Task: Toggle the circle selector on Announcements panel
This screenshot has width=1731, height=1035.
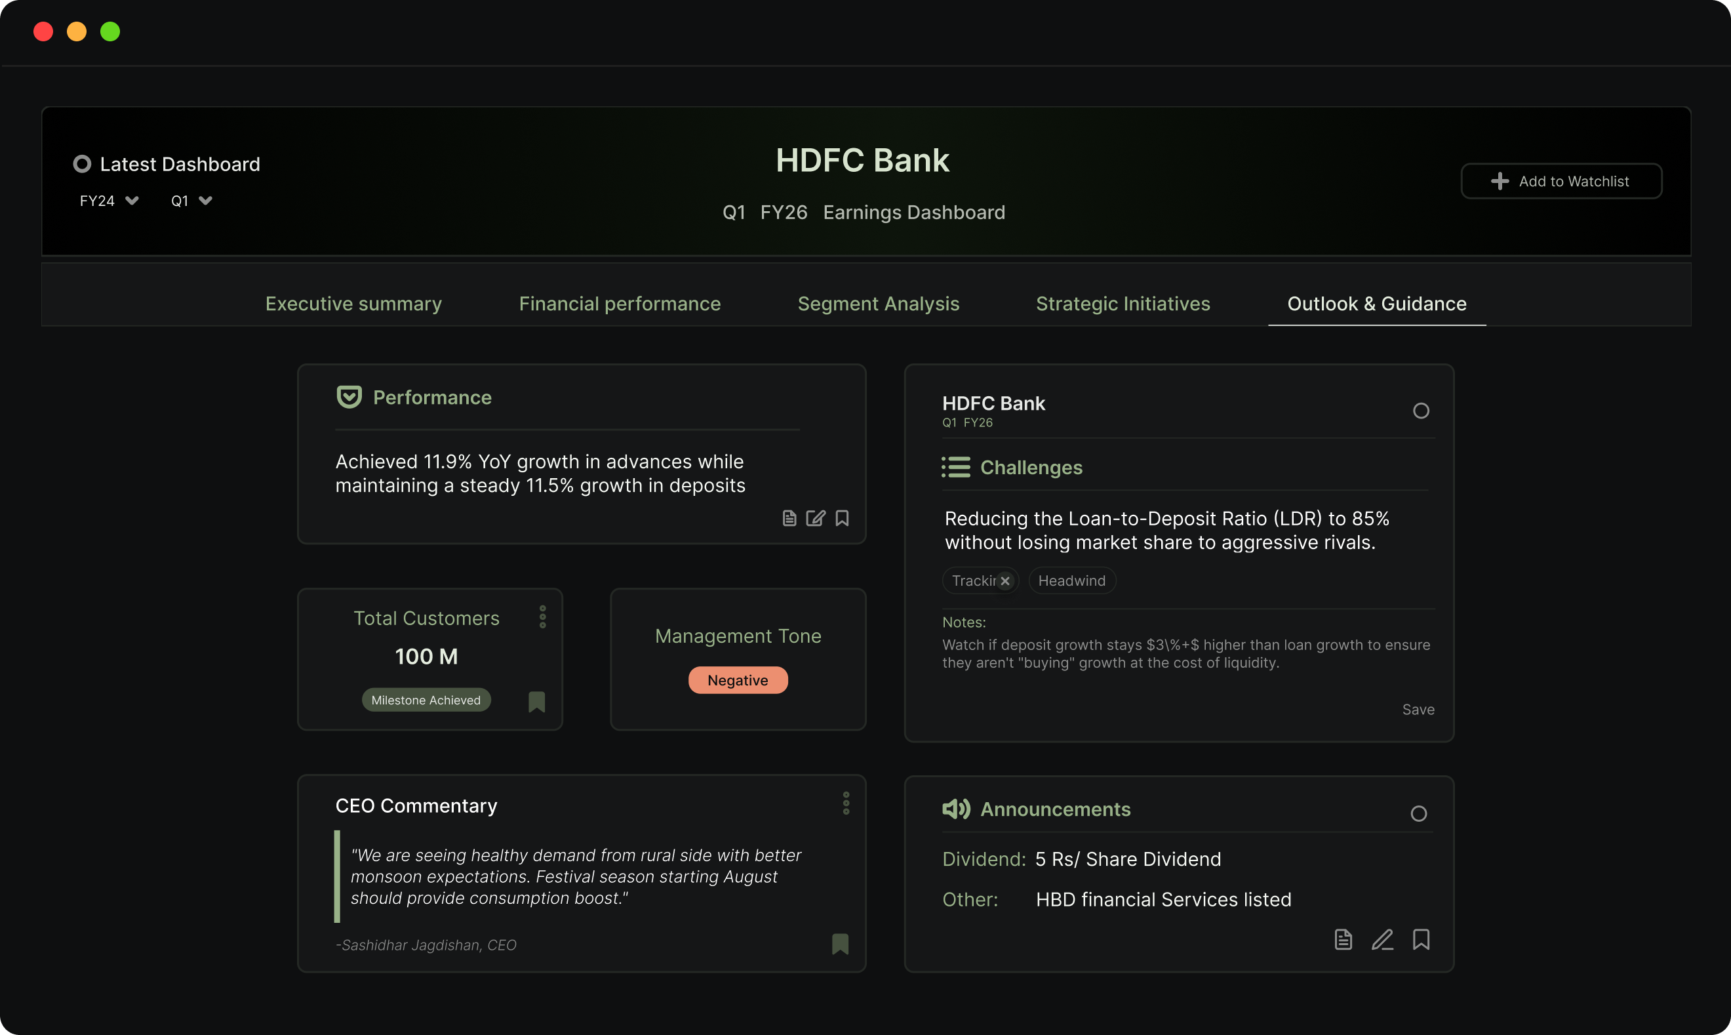Action: pos(1419,813)
